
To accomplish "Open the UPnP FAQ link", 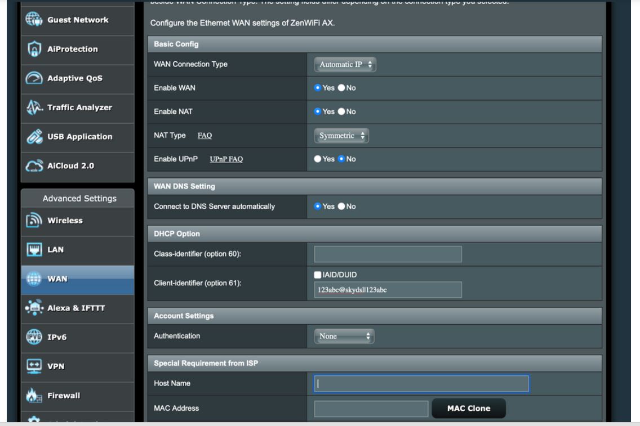I will click(226, 159).
